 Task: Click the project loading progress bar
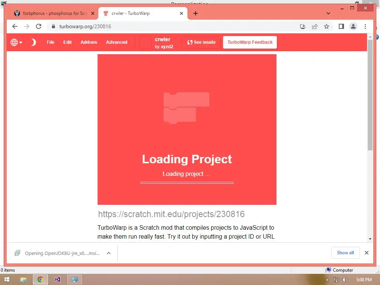coord(187,183)
